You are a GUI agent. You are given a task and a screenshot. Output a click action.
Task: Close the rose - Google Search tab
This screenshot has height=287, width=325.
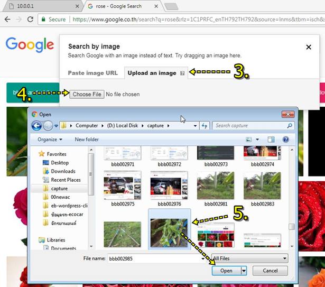pyautogui.click(x=156, y=6)
